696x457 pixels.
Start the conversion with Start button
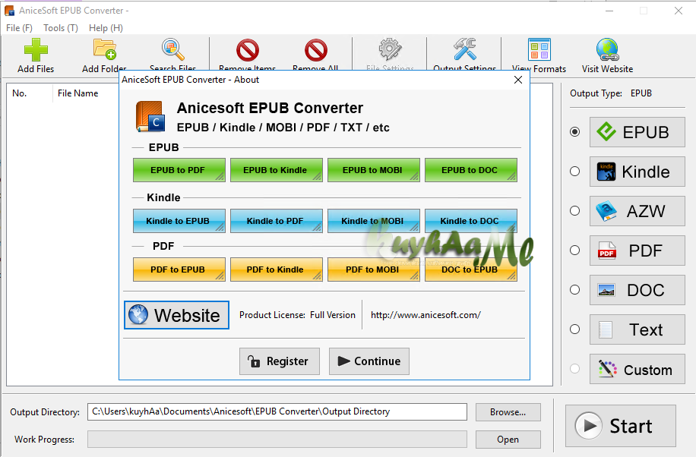tap(621, 426)
